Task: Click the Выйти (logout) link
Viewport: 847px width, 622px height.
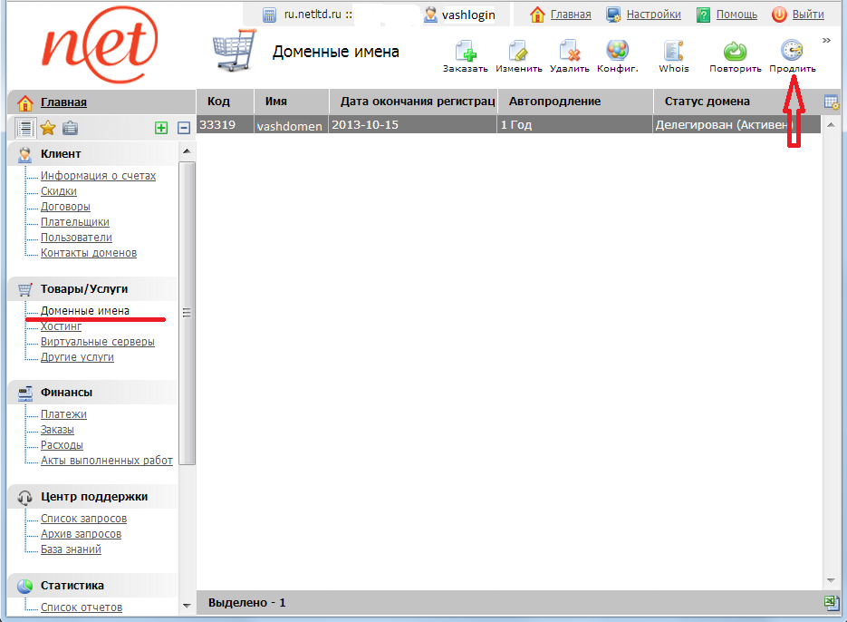Action: tap(807, 15)
